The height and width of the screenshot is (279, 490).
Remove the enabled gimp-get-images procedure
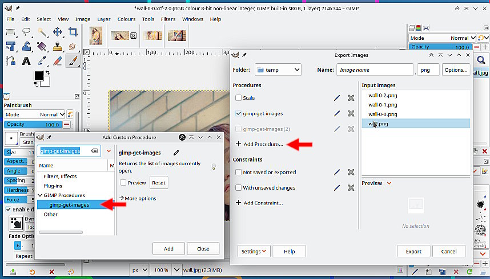point(351,113)
